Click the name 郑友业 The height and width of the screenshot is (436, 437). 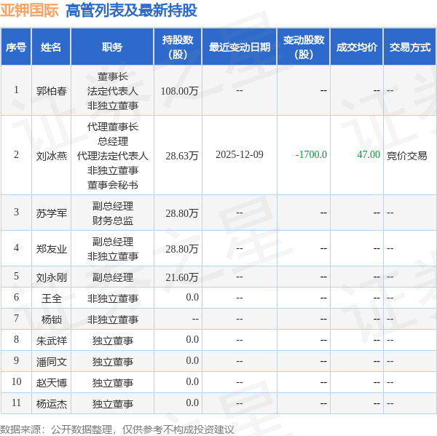(52, 249)
